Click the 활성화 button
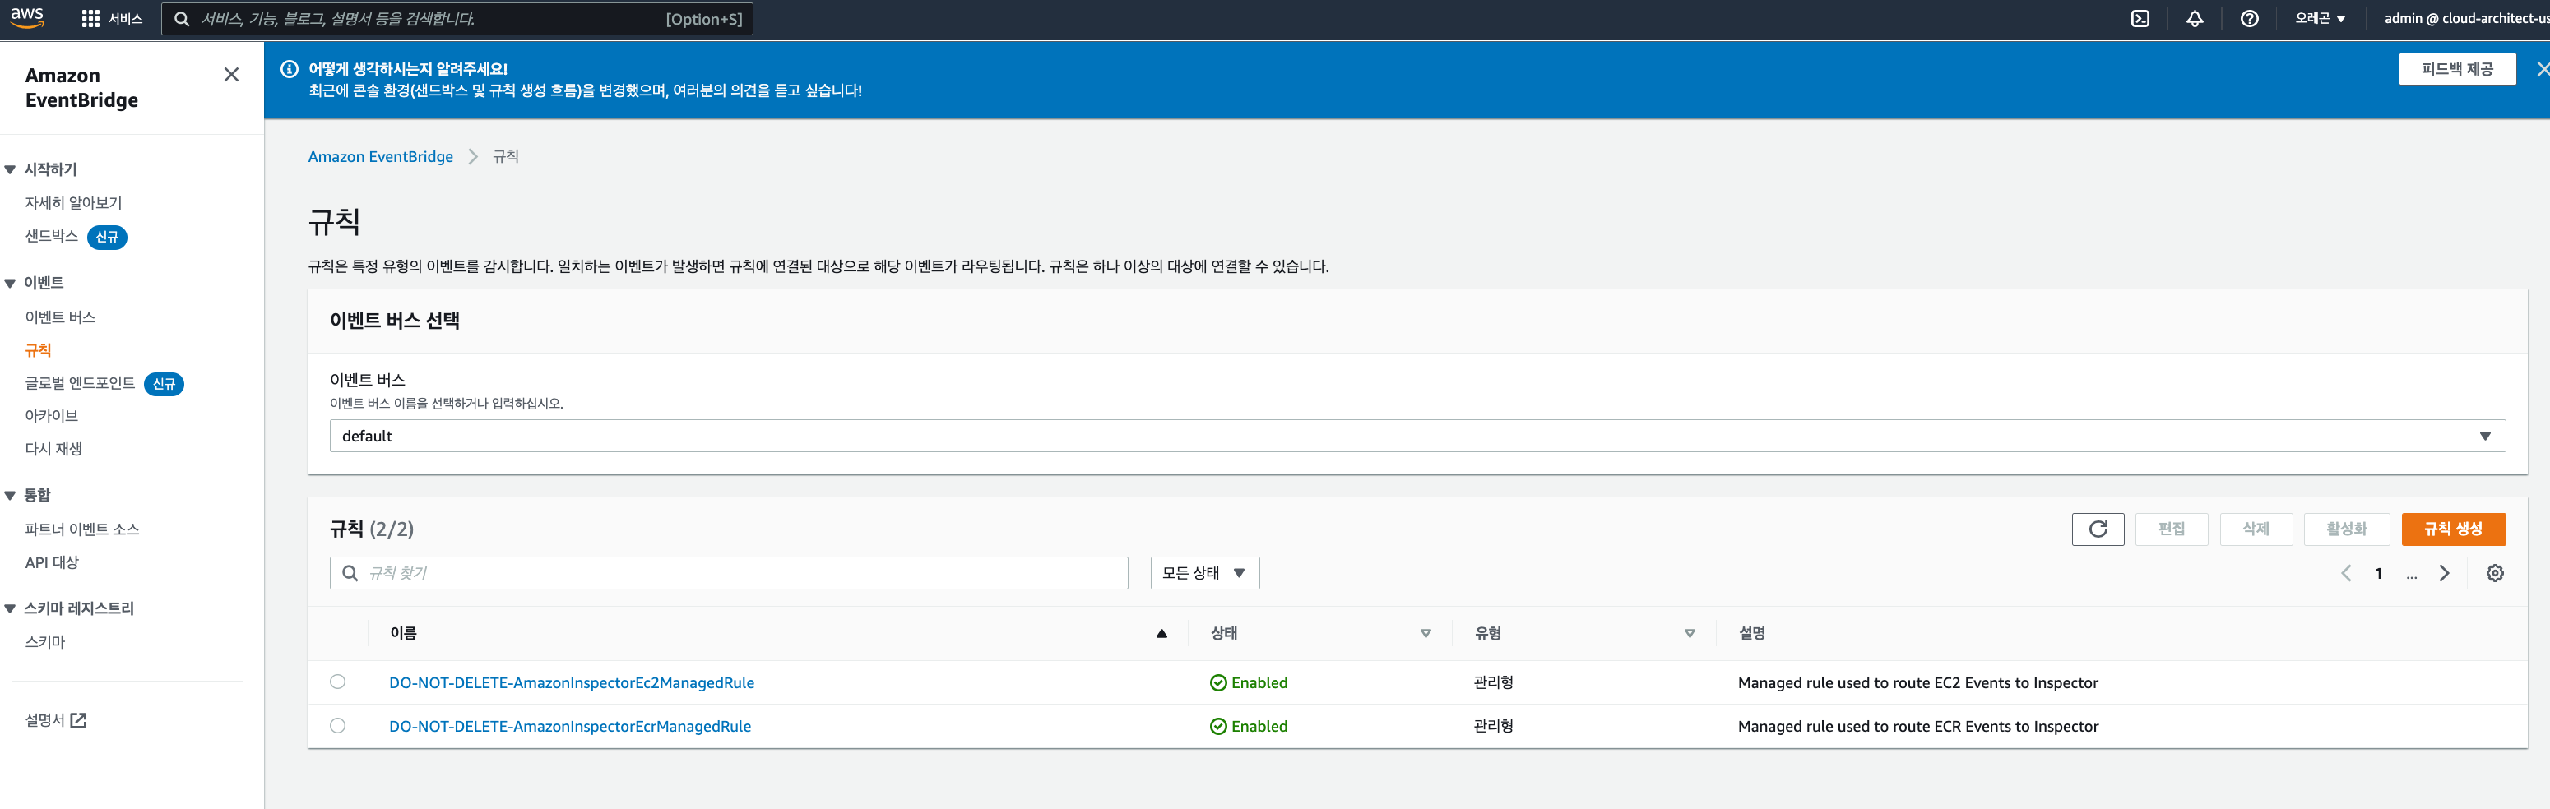 pyautogui.click(x=2346, y=529)
